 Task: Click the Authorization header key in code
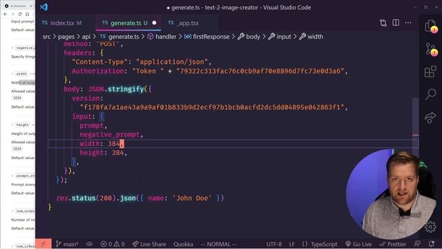[x=97, y=71]
